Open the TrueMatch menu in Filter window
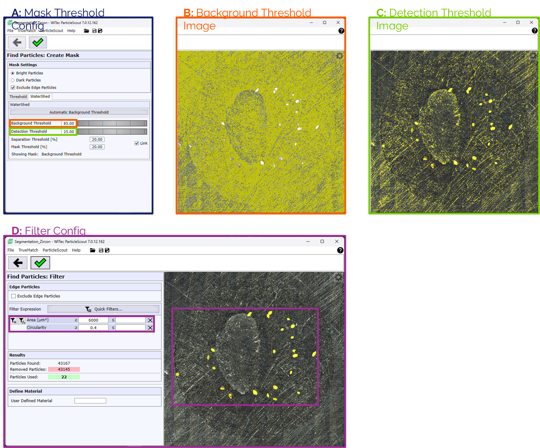Screen dimensions: 540x448 28,250
